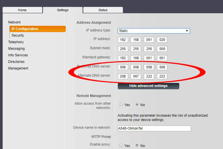Click the Device name in network field
223x149 pixels.
pyautogui.click(x=154, y=128)
